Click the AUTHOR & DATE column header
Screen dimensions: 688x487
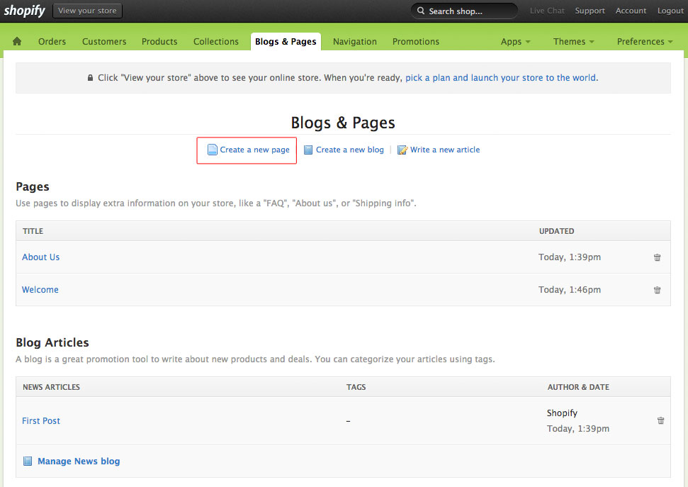click(x=578, y=387)
